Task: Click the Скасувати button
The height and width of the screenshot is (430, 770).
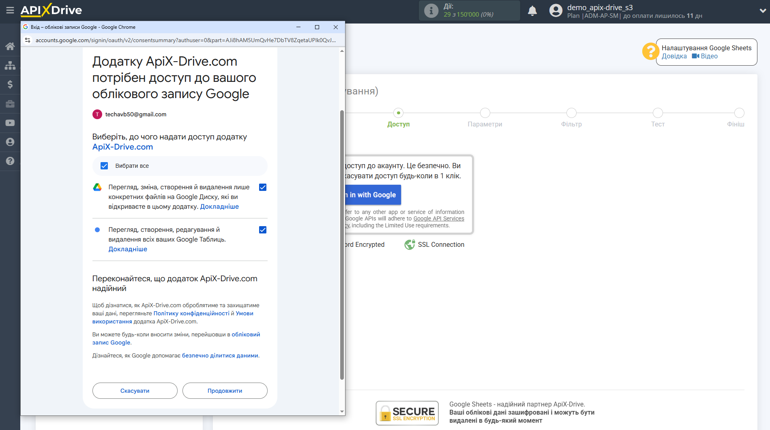Action: pos(135,391)
